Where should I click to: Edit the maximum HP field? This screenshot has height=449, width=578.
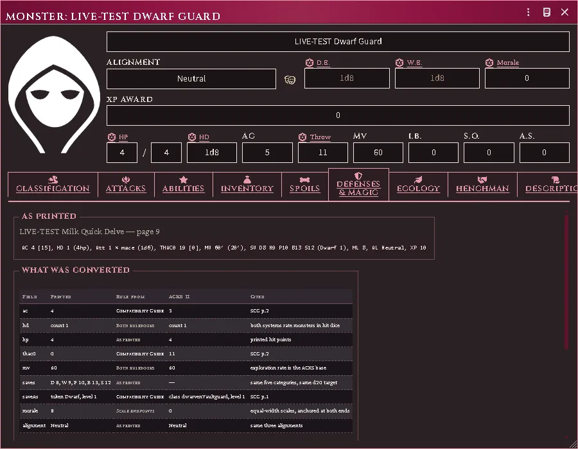click(x=166, y=153)
